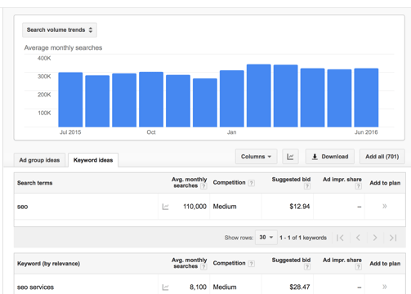Select the Keyword ideas tab
This screenshot has width=411, height=294.
93,160
